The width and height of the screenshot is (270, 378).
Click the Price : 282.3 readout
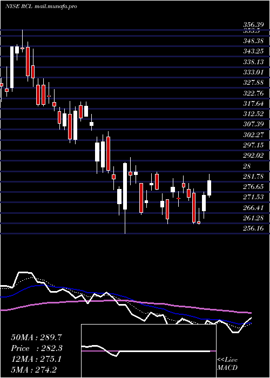37,348
